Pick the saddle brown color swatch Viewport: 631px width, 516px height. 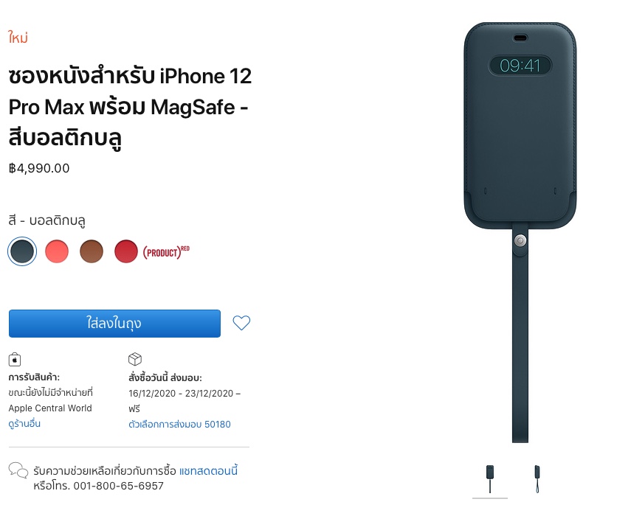click(92, 251)
